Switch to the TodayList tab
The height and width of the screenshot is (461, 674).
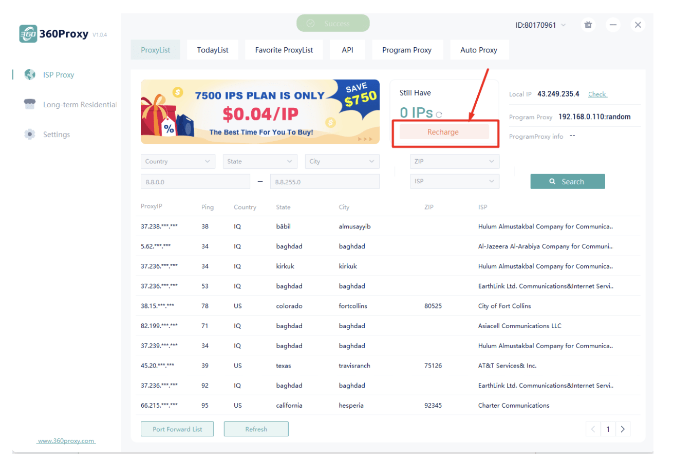pos(213,50)
